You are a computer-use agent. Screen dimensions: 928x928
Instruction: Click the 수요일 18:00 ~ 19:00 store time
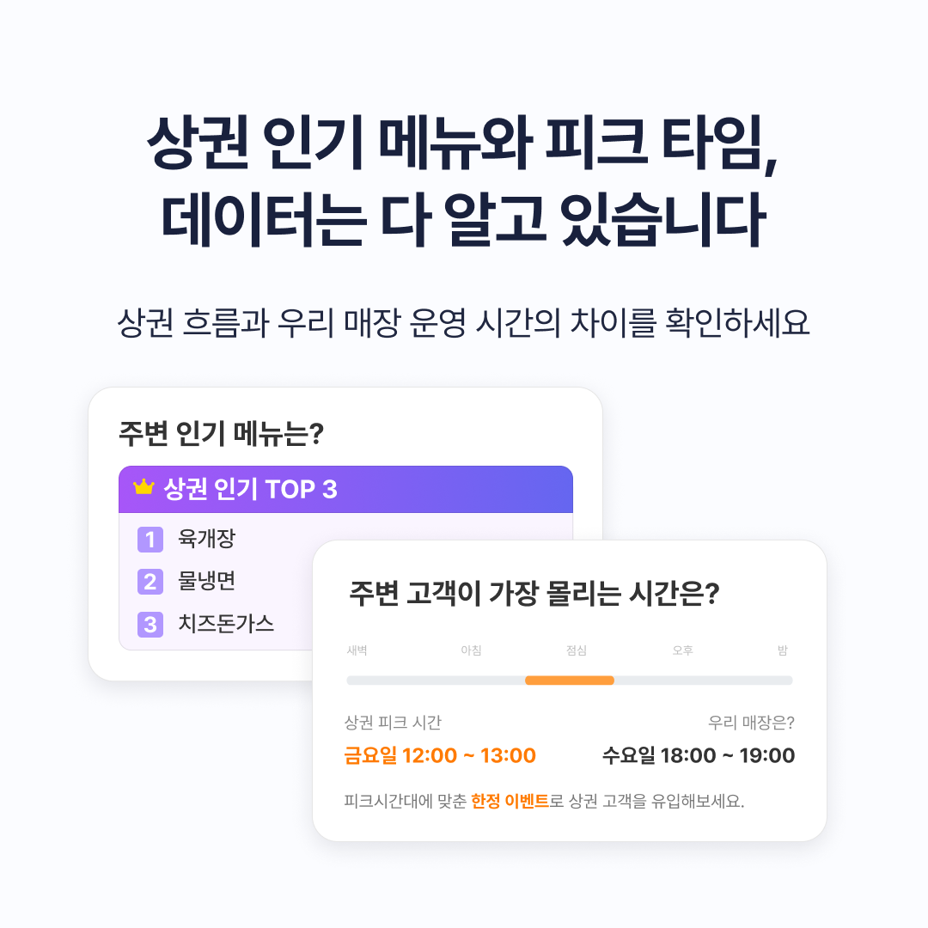[698, 756]
